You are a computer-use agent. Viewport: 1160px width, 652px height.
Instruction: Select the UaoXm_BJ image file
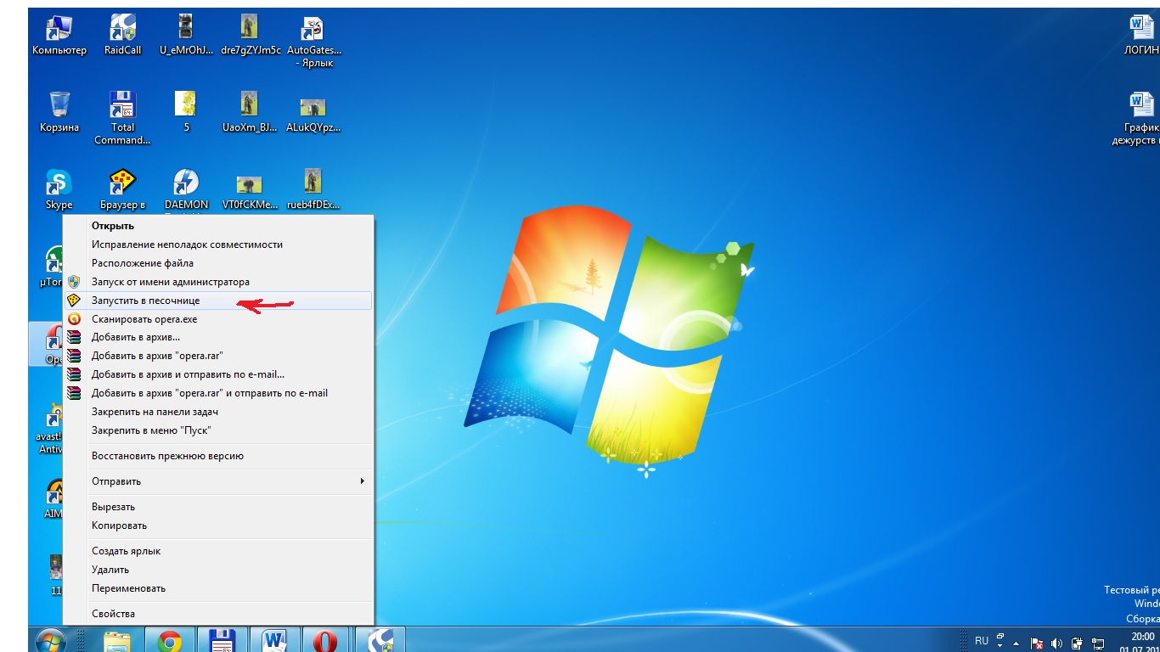(251, 111)
